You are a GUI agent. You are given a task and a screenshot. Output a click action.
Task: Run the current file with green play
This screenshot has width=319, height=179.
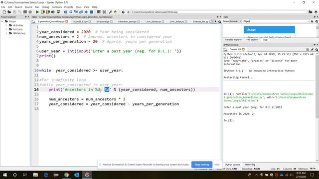click(x=37, y=12)
